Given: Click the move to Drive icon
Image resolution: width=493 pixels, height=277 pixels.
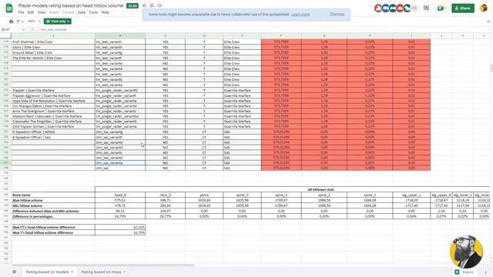Looking at the screenshot, I should (152, 5).
